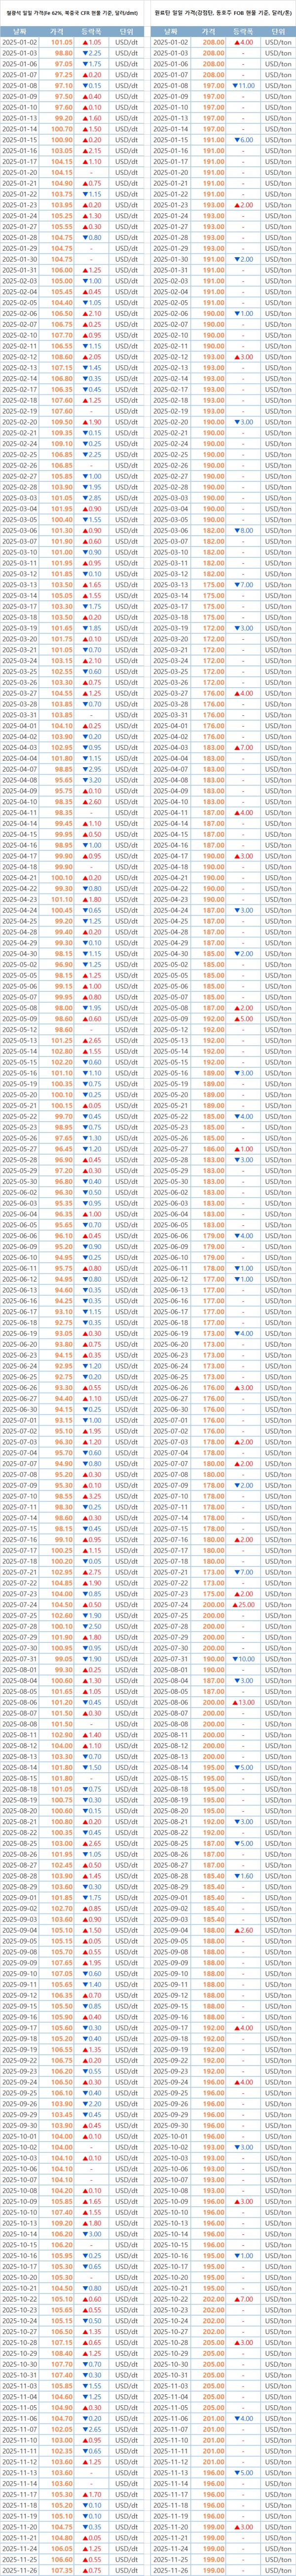The width and height of the screenshot is (296, 2576).
Task: Click the ▼2.25 down arrow in the iron ore 2025-01-03 row
Action: pyautogui.click(x=91, y=53)
